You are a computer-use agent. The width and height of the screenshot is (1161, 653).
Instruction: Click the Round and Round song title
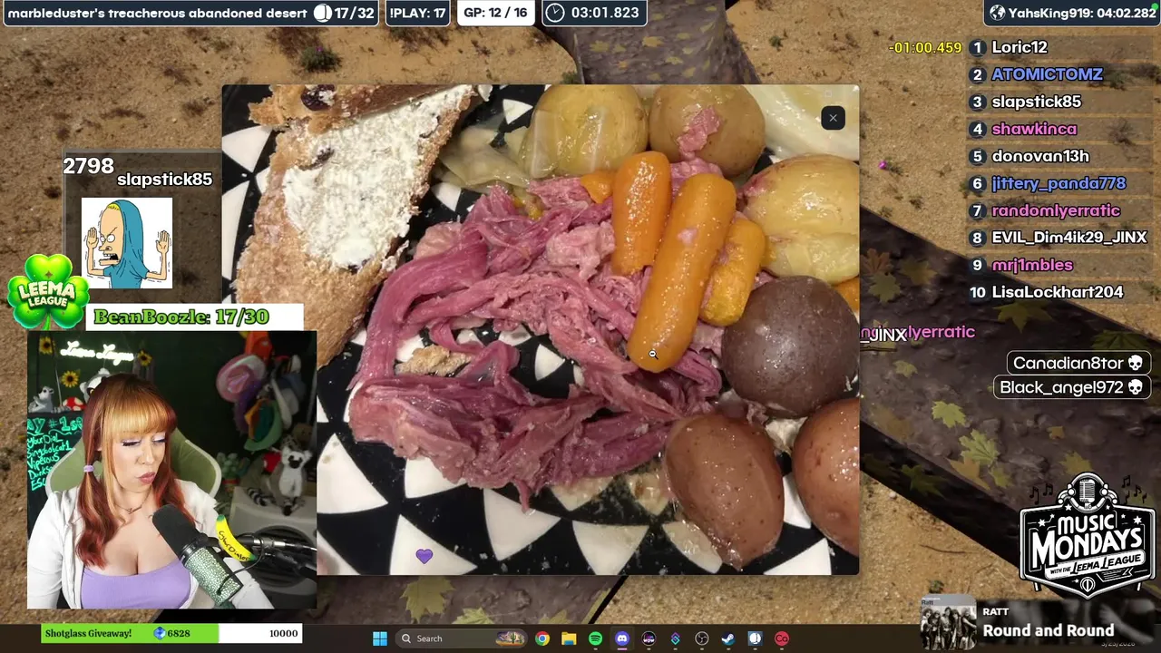[1049, 630]
